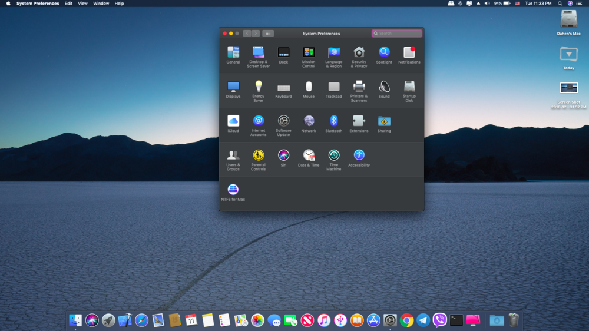Select the Mission Control pane

coord(309,53)
